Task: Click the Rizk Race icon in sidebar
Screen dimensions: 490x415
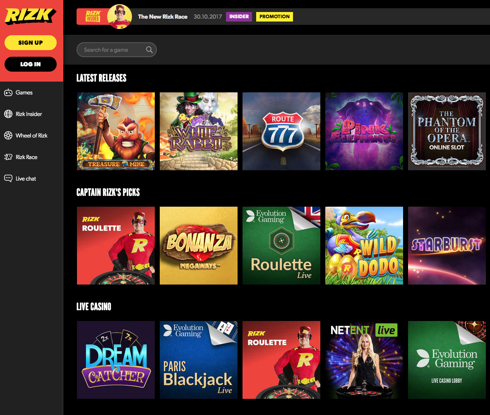Action: point(8,157)
